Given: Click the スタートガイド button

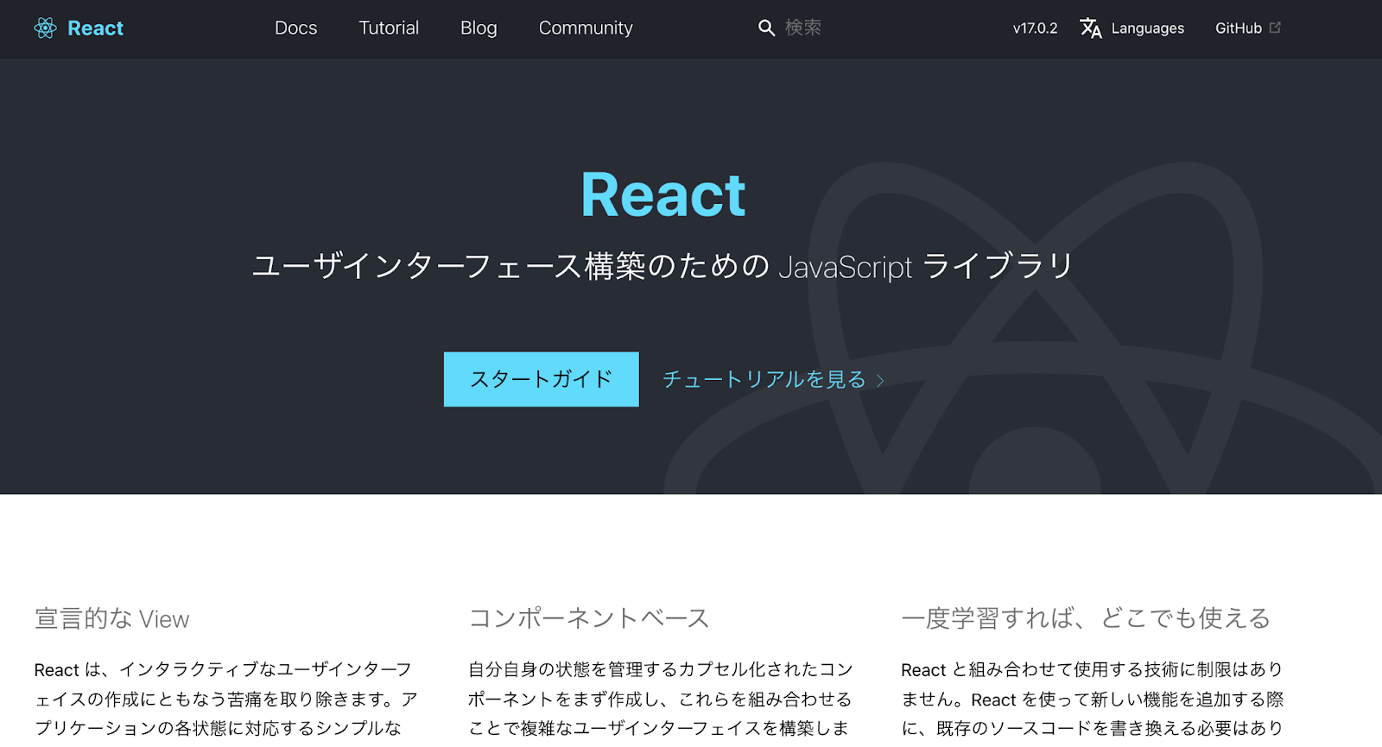Looking at the screenshot, I should 542,379.
